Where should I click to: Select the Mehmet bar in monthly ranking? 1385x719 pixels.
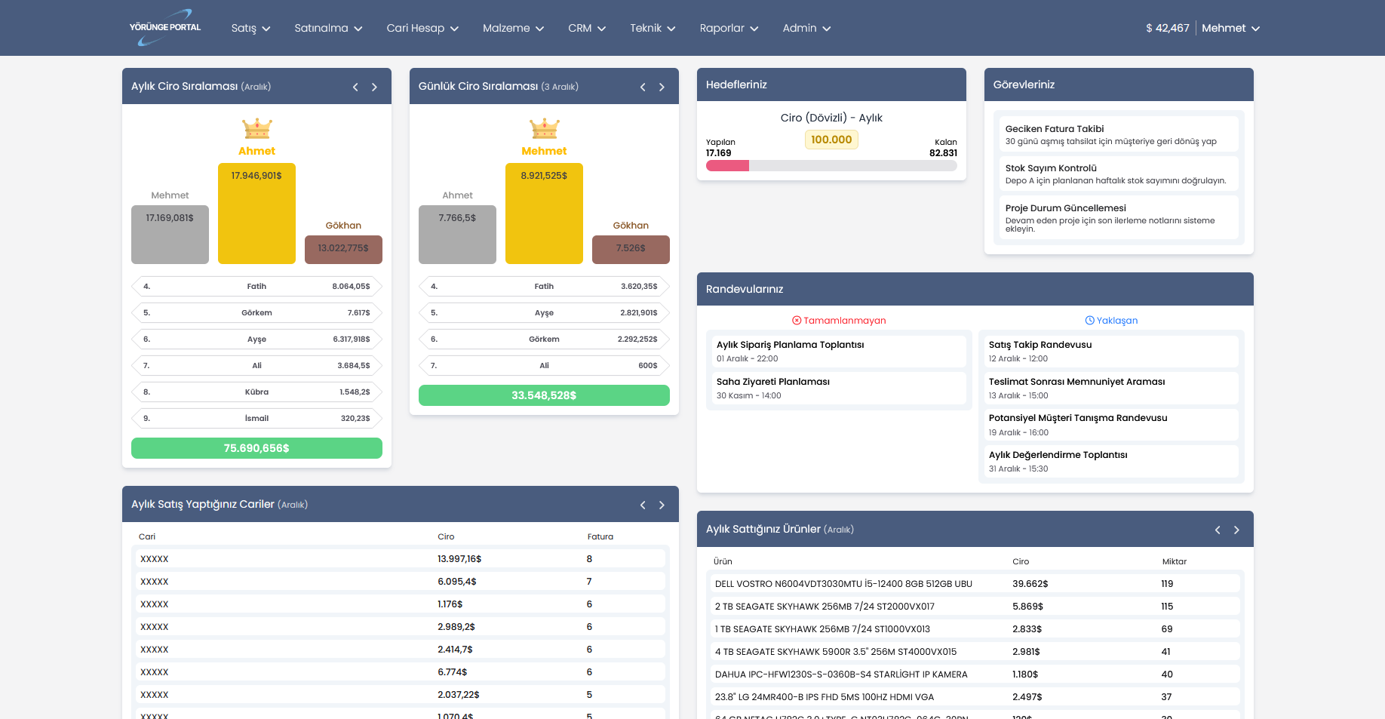(x=170, y=234)
